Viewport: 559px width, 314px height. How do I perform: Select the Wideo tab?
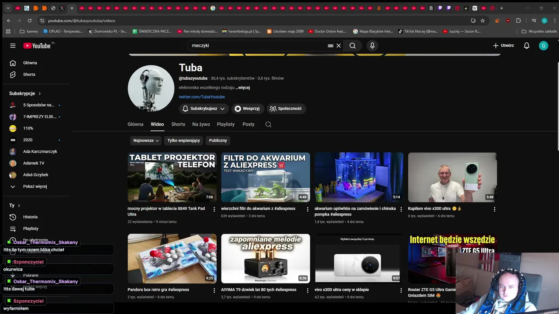point(157,124)
